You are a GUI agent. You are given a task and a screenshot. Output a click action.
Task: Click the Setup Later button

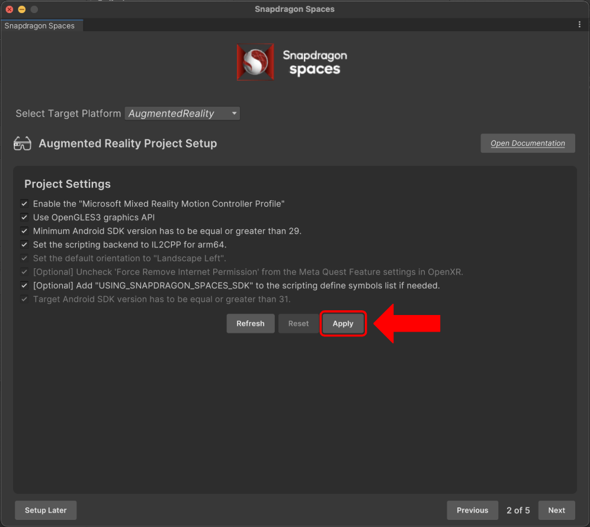46,510
